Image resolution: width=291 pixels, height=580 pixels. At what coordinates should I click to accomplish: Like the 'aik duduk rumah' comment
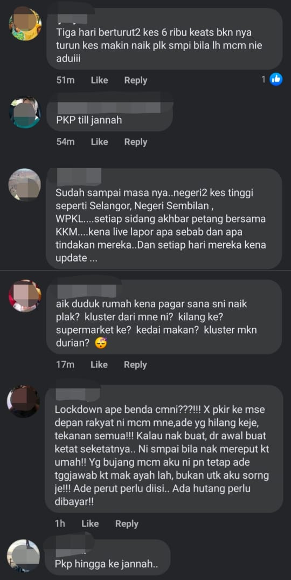pyautogui.click(x=99, y=365)
